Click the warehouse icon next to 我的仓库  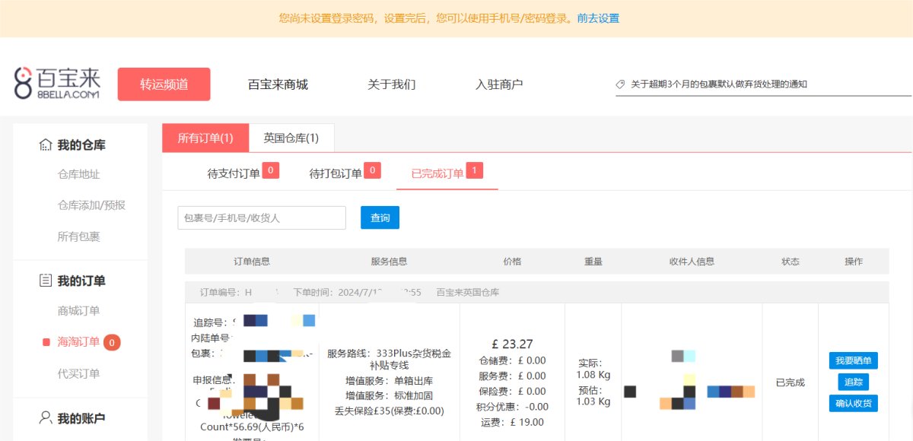point(46,145)
